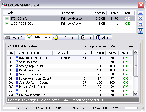This screenshot has width=146, height=112.
Task: Click the Report link
Action: [x=116, y=46]
